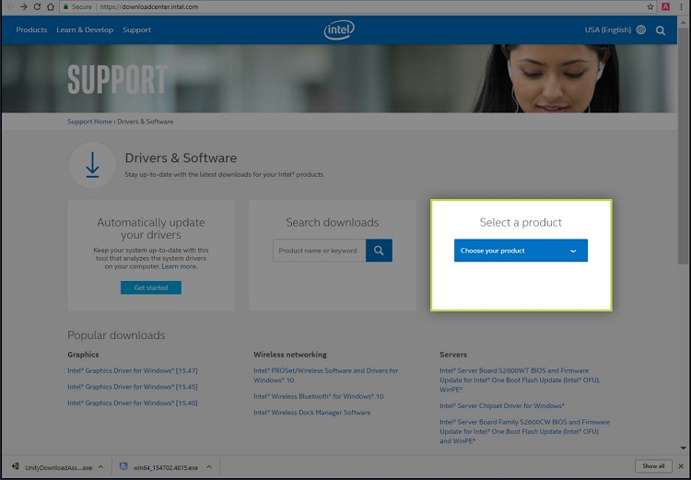Click the Popular downloads heading
The image size is (691, 480).
pyautogui.click(x=116, y=335)
